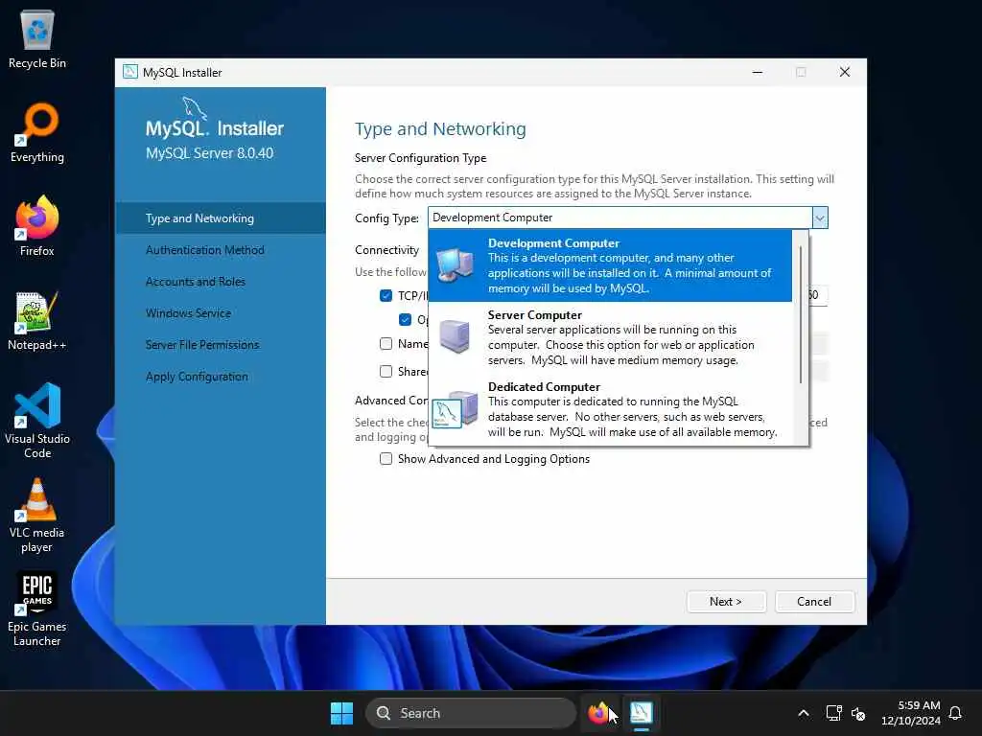Click the Firefox taskbar icon
Screen dimensions: 982x736
598,713
